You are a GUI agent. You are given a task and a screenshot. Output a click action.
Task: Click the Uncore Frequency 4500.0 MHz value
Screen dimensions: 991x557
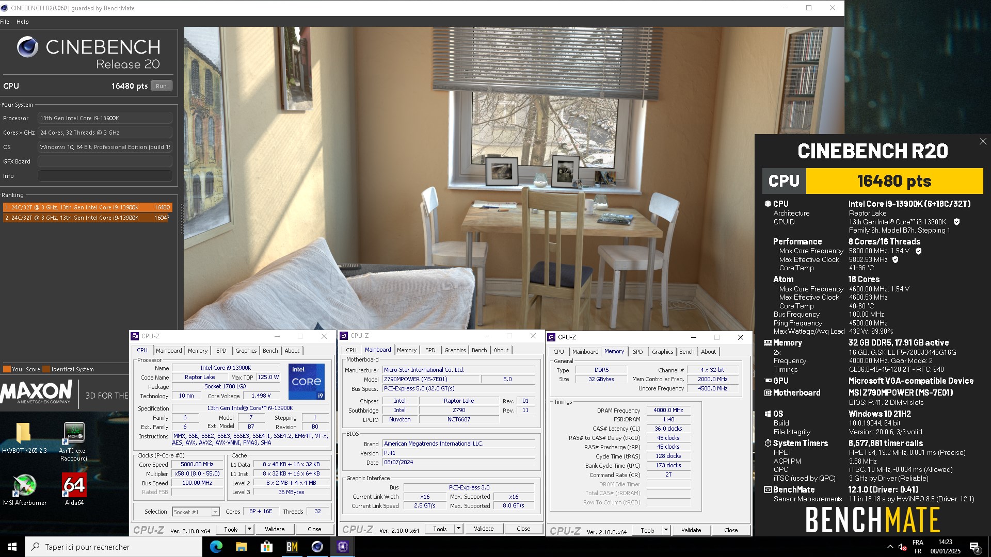point(712,388)
